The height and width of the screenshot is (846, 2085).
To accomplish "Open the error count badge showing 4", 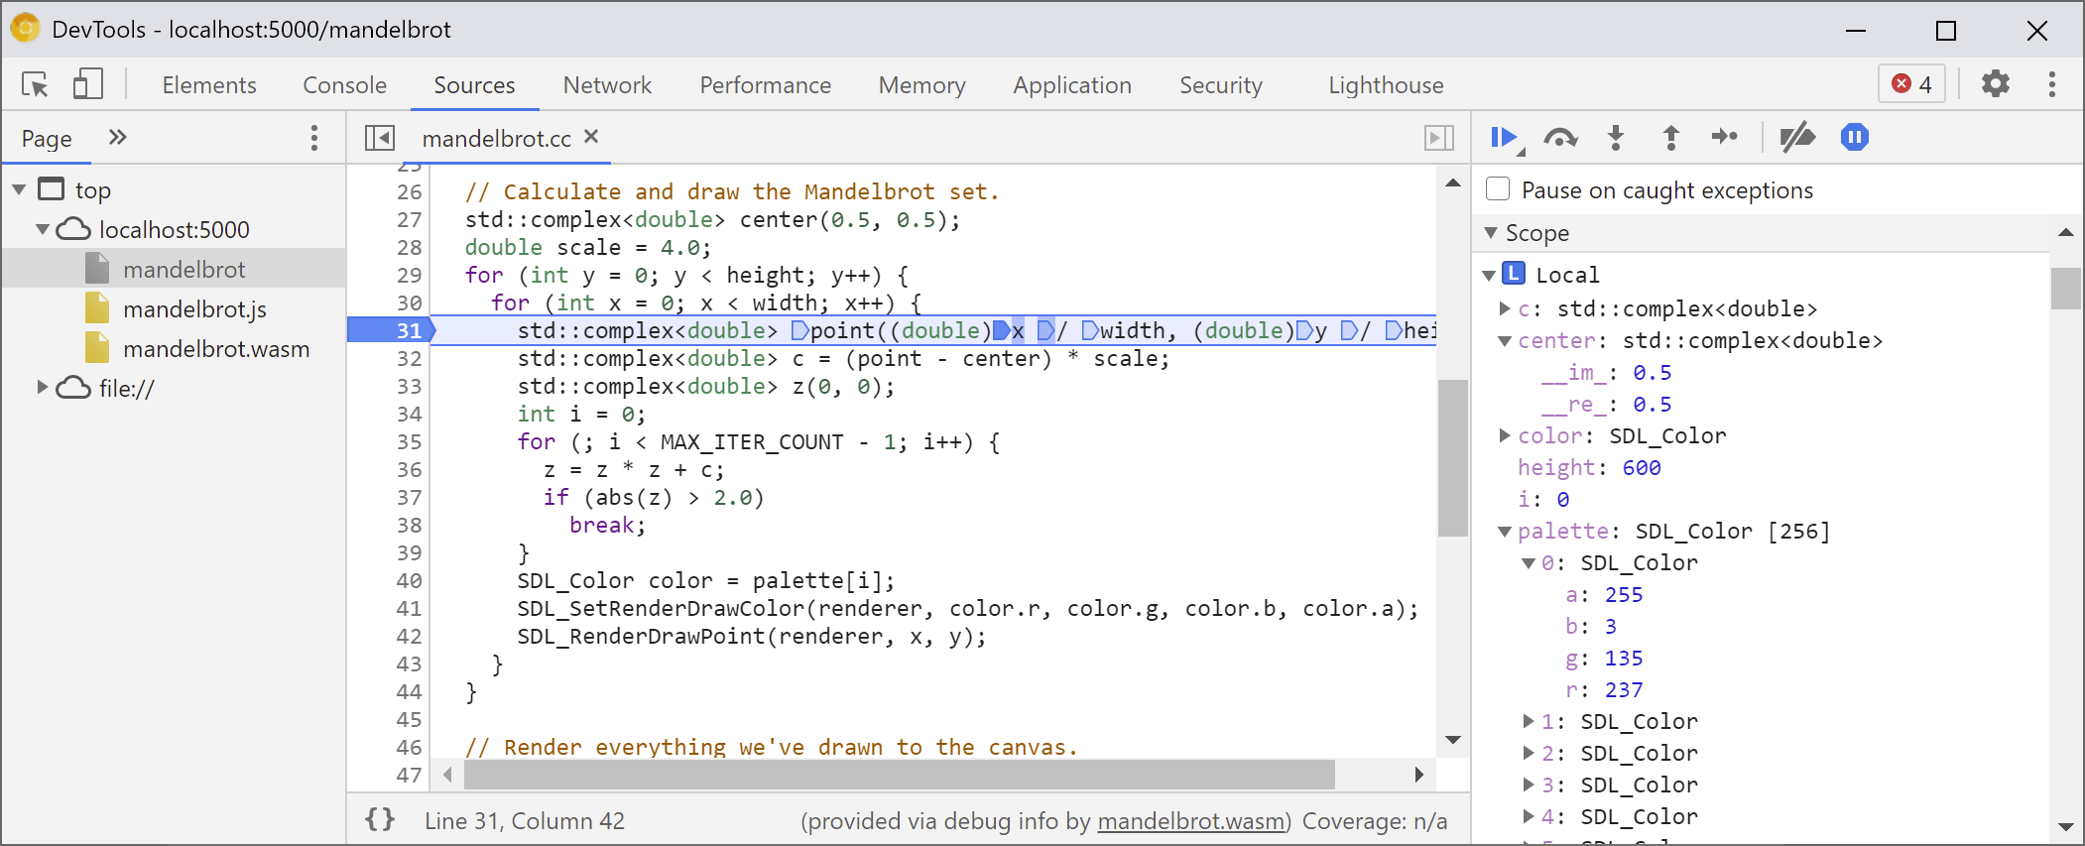I will coord(1911,84).
